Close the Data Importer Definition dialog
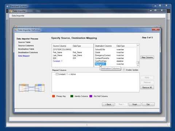The image size is (175, 131). coord(156,29)
